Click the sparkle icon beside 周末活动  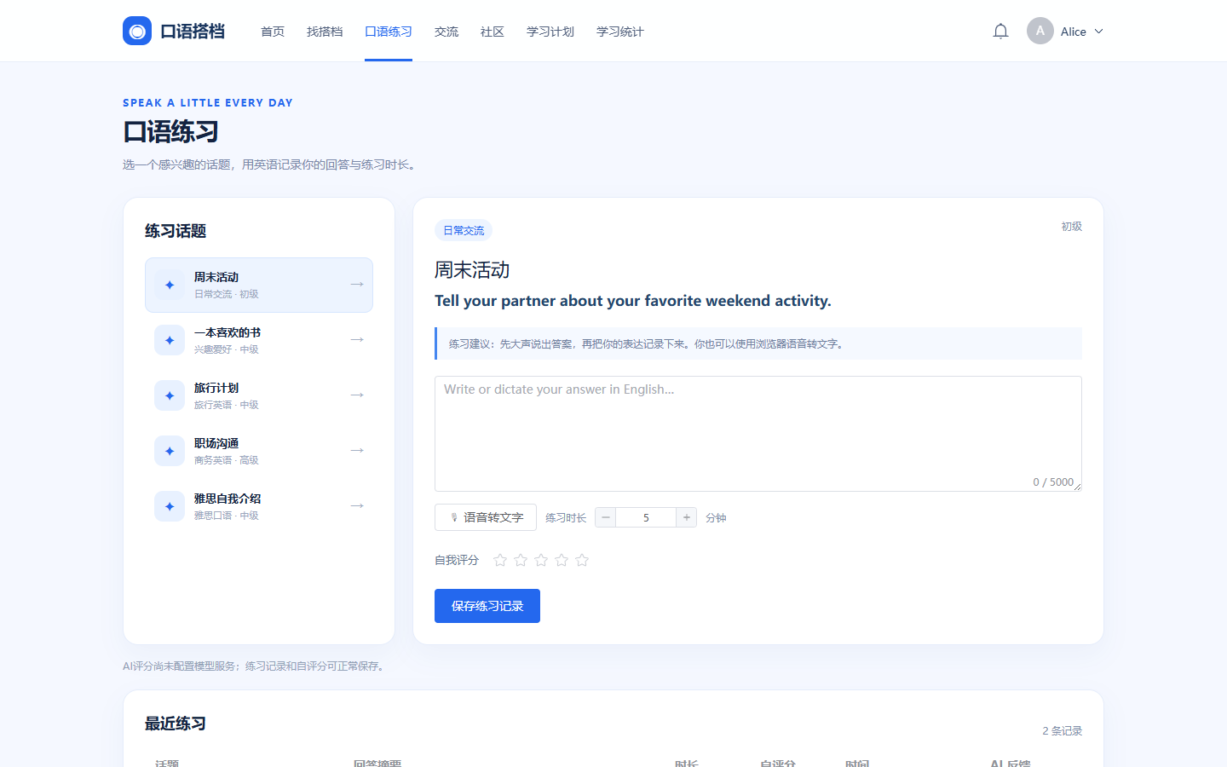click(170, 285)
